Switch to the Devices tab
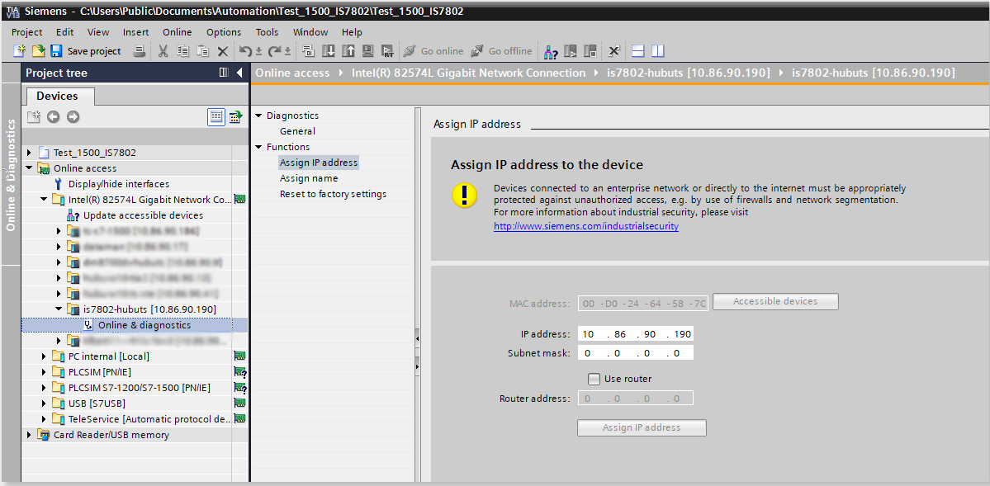The width and height of the screenshot is (990, 486). point(59,96)
